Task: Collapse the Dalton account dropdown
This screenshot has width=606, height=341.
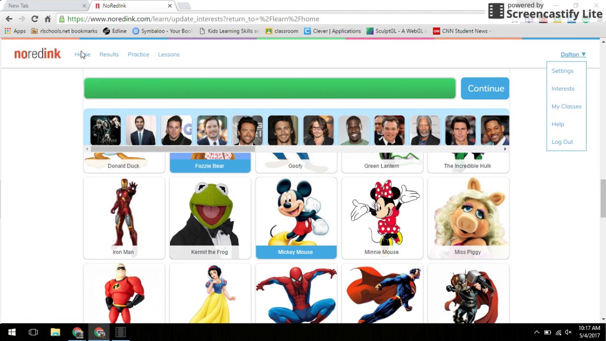Action: pyautogui.click(x=573, y=54)
